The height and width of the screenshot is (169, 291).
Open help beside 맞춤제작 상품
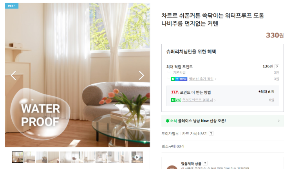point(205,163)
